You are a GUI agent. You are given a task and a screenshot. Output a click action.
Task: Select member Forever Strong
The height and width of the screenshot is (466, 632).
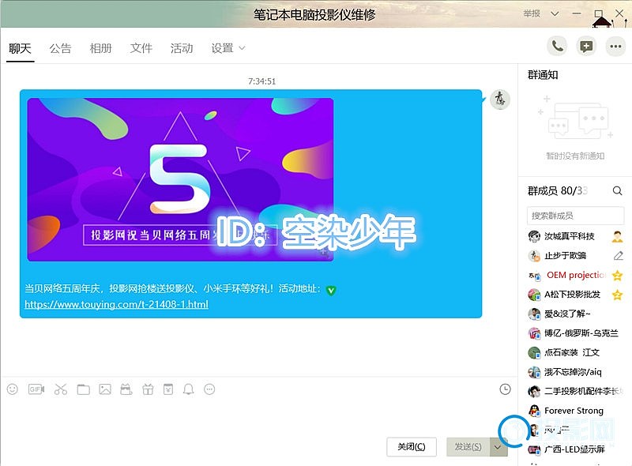pyautogui.click(x=575, y=411)
